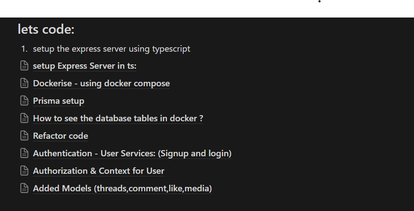The width and height of the screenshot is (414, 211).
Task: Click the black cover area above the heading
Action: (x=207, y=9)
